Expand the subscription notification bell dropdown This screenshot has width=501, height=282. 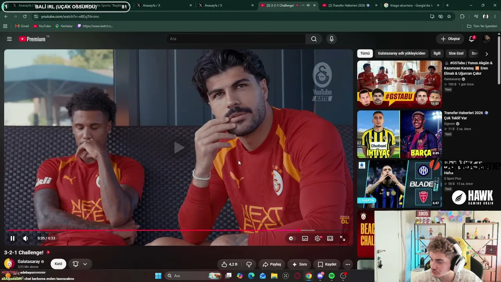point(80,264)
